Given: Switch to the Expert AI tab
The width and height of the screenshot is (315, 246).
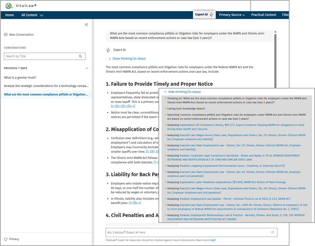Looking at the screenshot, I should pos(204,14).
